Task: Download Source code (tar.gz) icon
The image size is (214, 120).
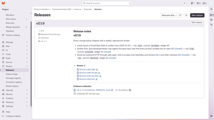Action: click(x=99, y=73)
